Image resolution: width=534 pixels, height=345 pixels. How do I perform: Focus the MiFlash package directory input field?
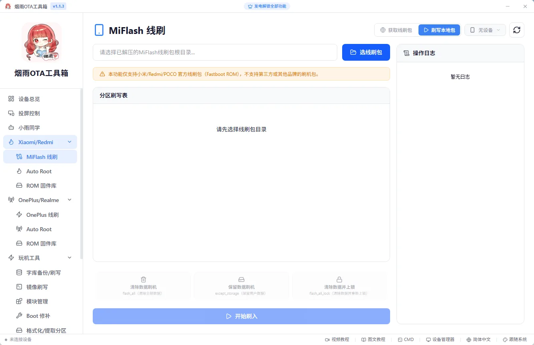tap(215, 52)
